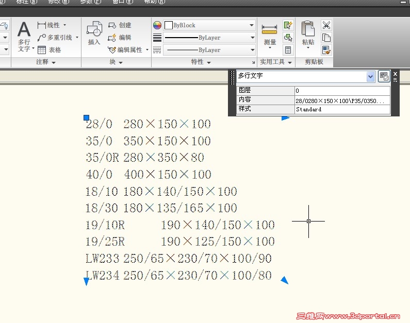Viewport: 410px width, 323px height.
Task: Open the Properties panel dialog launcher arrow
Action: (253, 62)
